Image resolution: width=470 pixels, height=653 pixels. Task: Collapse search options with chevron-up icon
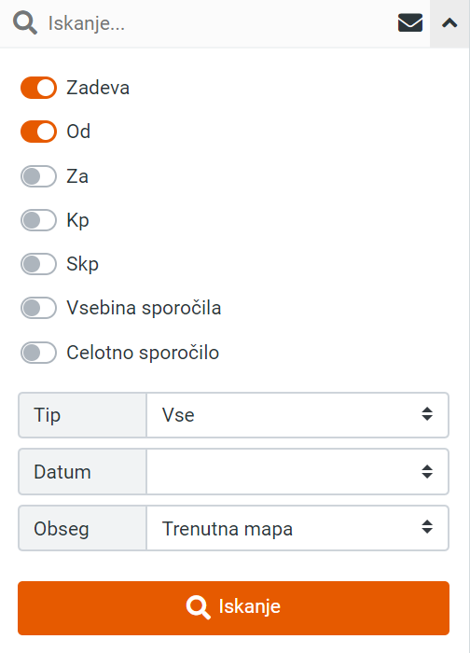coord(449,23)
